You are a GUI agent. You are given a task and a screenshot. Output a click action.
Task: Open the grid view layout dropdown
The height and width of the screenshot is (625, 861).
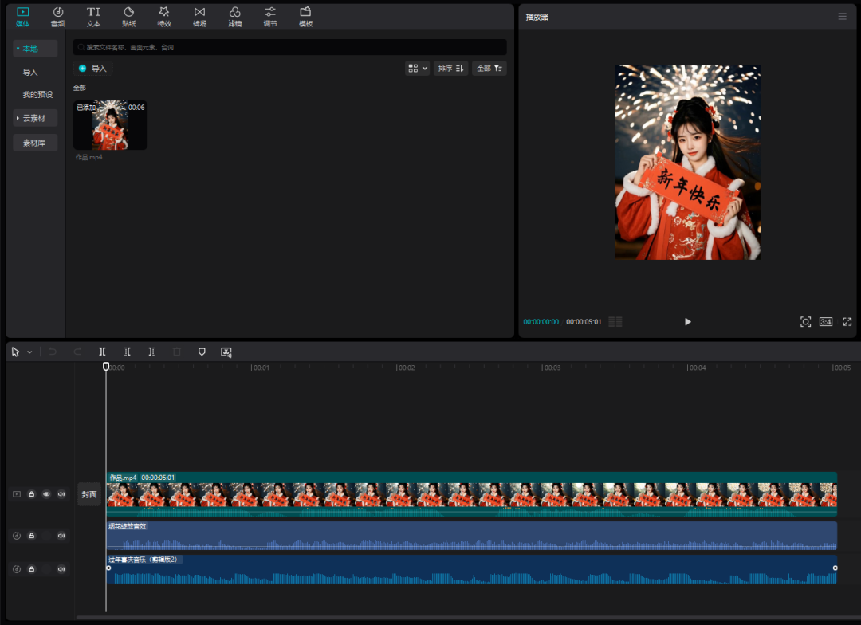pos(418,69)
